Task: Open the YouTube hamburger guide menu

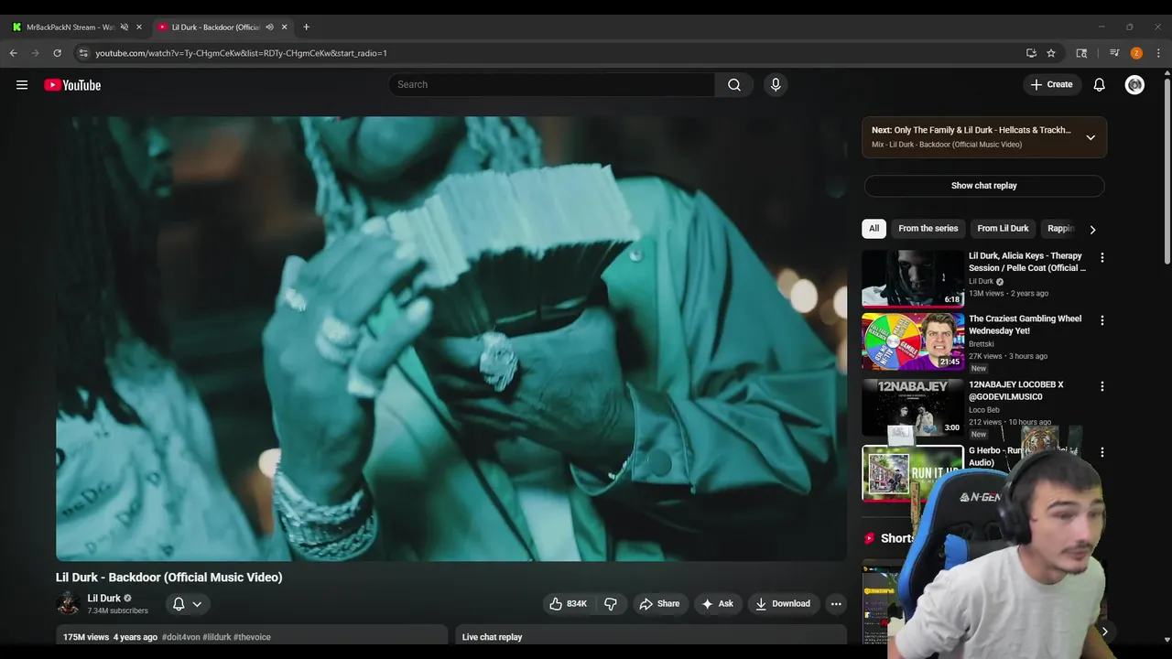Action: 22,85
